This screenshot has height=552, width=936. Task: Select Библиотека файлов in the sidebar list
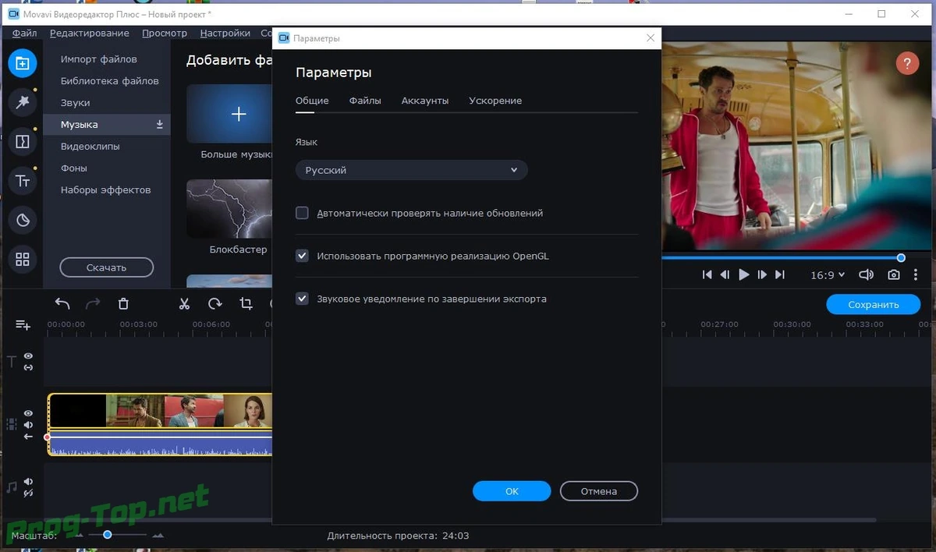coord(110,81)
